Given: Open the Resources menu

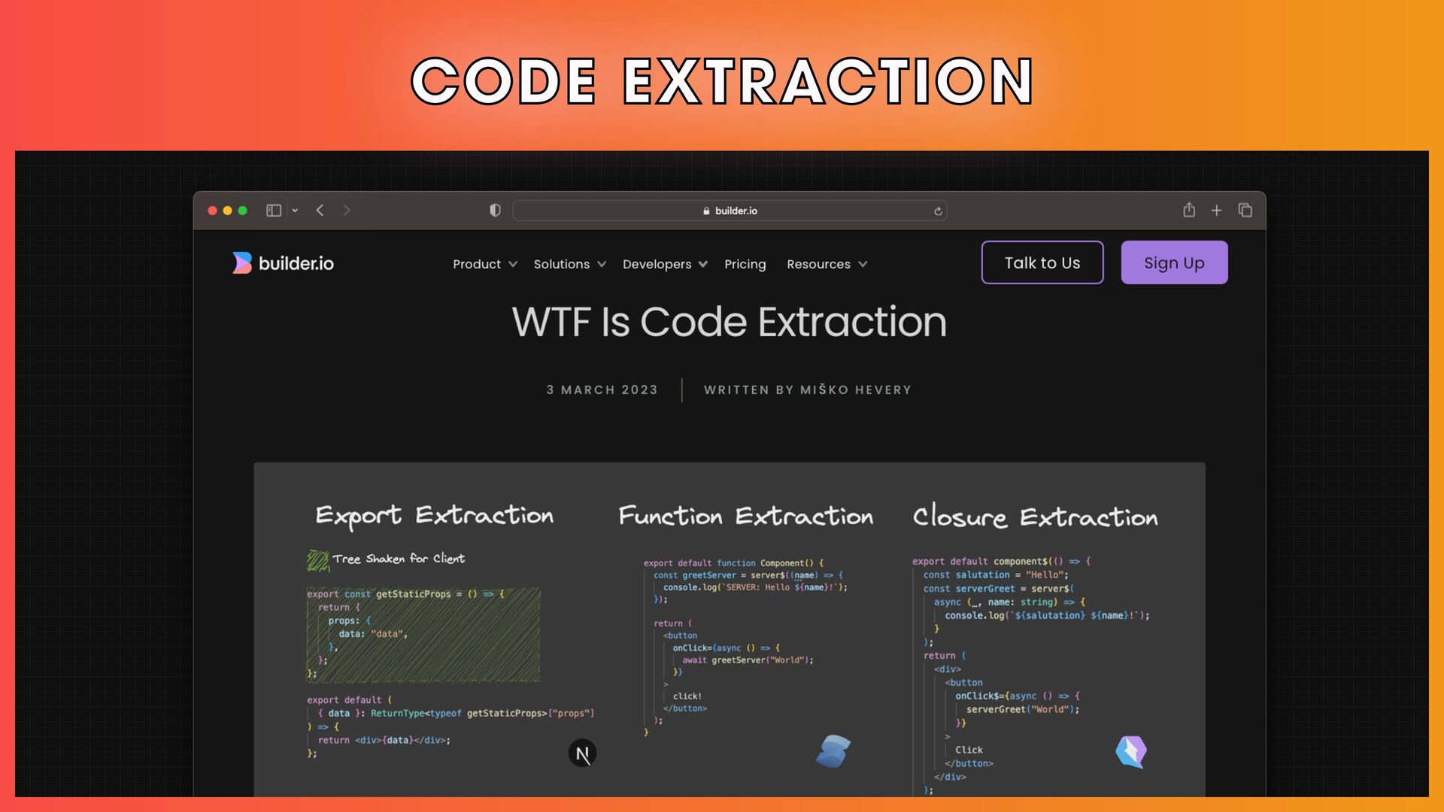Looking at the screenshot, I should point(827,265).
